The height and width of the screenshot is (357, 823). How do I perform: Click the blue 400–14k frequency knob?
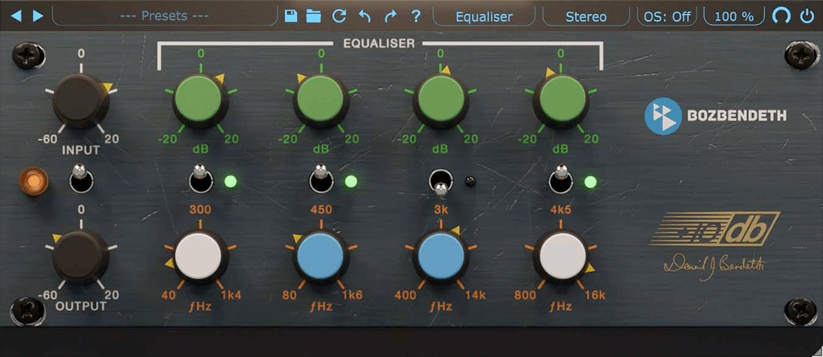tap(441, 256)
